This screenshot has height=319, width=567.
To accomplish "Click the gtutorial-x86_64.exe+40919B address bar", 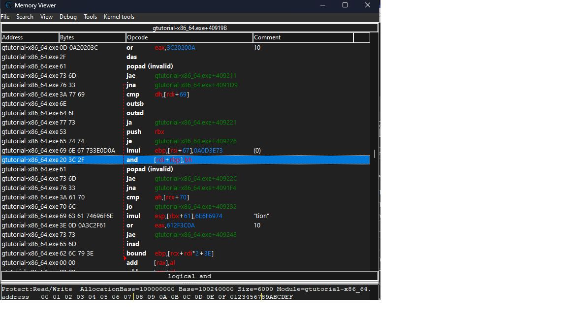I will pos(189,28).
